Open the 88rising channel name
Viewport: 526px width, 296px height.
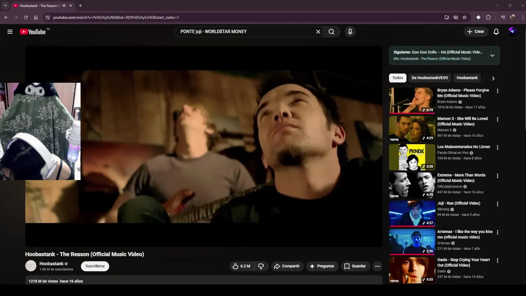click(443, 209)
